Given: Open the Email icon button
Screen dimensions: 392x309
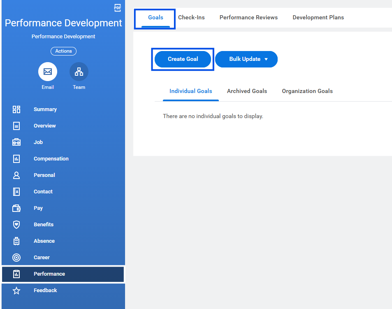Looking at the screenshot, I should (x=47, y=72).
